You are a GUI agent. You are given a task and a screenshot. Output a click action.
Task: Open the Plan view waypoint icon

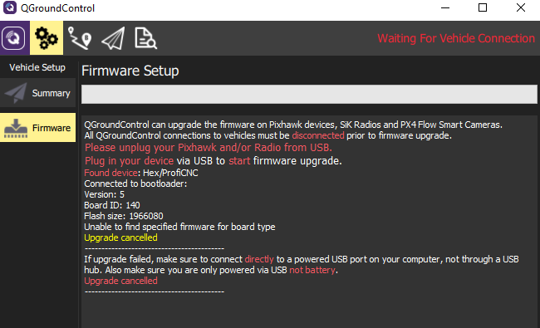(x=80, y=38)
